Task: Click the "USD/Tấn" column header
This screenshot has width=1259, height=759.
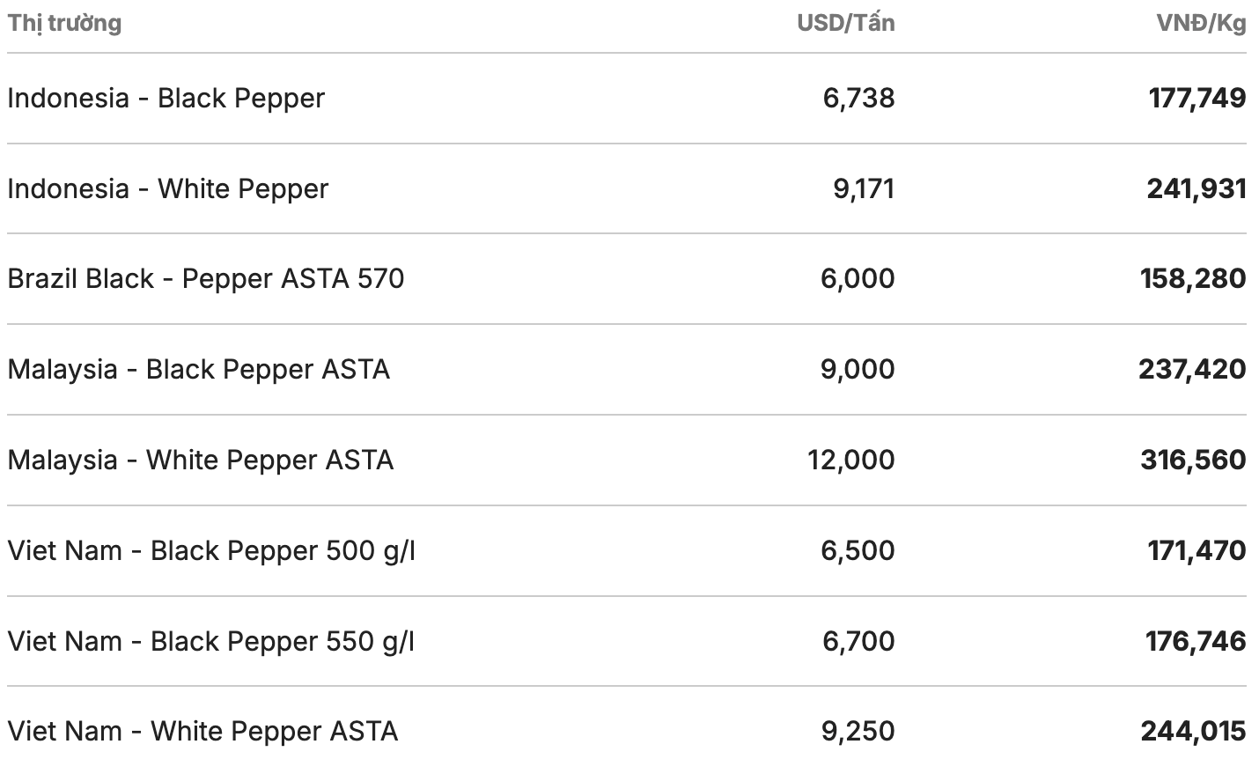Action: 845,23
